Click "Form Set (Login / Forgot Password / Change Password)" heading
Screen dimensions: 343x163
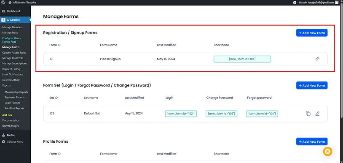tap(97, 85)
